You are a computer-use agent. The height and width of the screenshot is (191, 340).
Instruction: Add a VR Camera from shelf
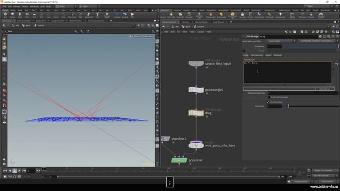[302, 15]
